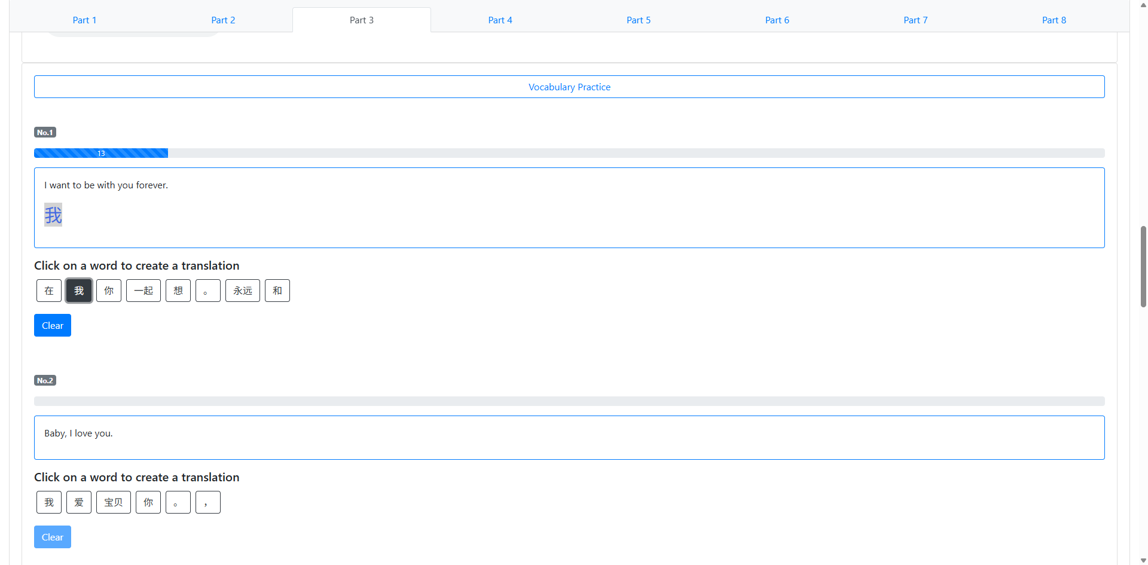Click the Vocabulary Practice button

tap(569, 87)
